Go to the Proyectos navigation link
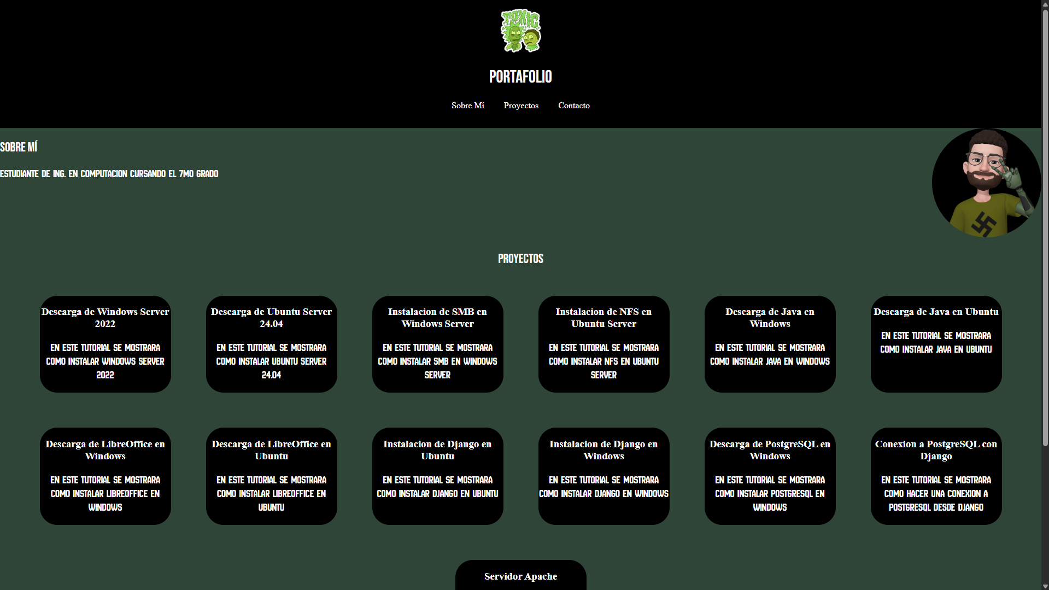The height and width of the screenshot is (590, 1049). pyautogui.click(x=521, y=106)
